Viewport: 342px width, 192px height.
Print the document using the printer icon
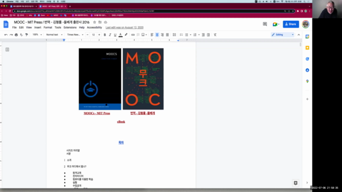(x=16, y=35)
